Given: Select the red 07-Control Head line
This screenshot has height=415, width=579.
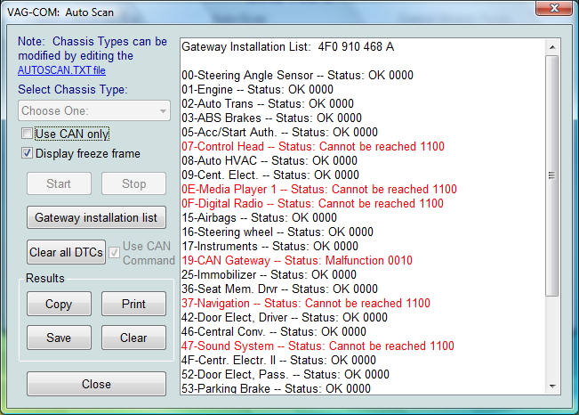Looking at the screenshot, I should [x=313, y=146].
